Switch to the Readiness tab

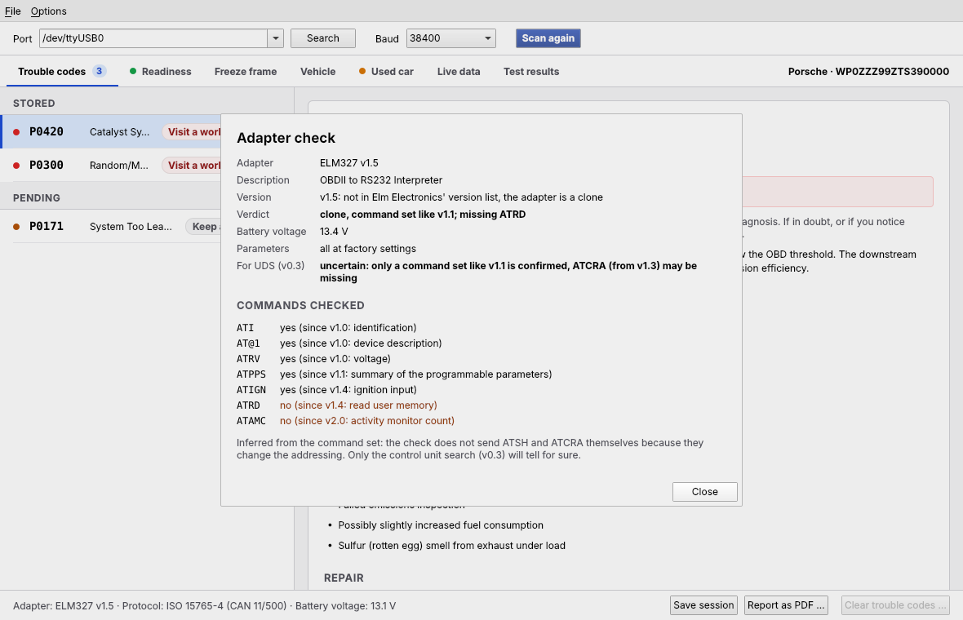161,71
